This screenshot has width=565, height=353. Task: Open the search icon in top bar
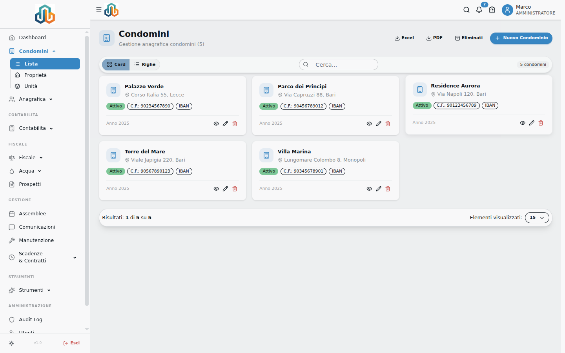pos(467,10)
